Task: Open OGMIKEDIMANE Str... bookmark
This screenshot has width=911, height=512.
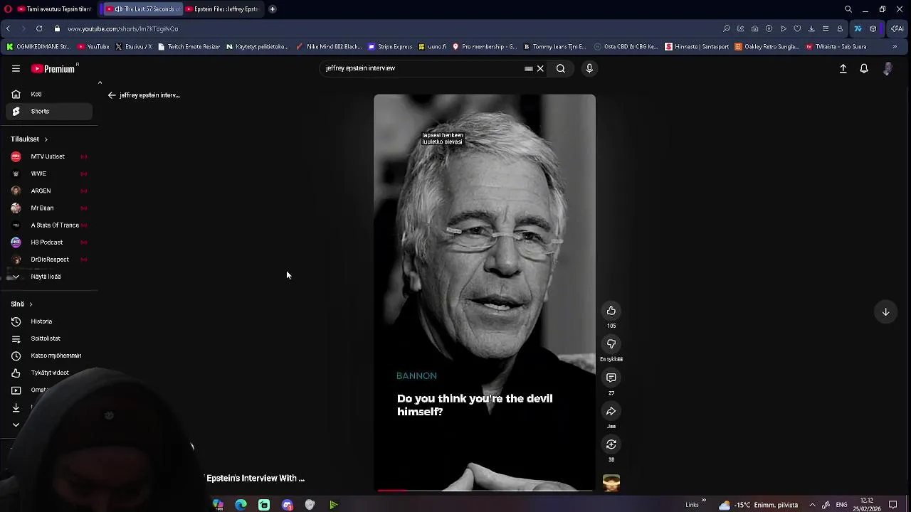Action: click(38, 47)
